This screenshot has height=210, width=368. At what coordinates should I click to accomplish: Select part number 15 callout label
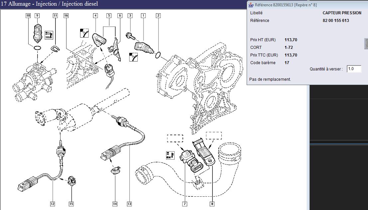[71, 204]
